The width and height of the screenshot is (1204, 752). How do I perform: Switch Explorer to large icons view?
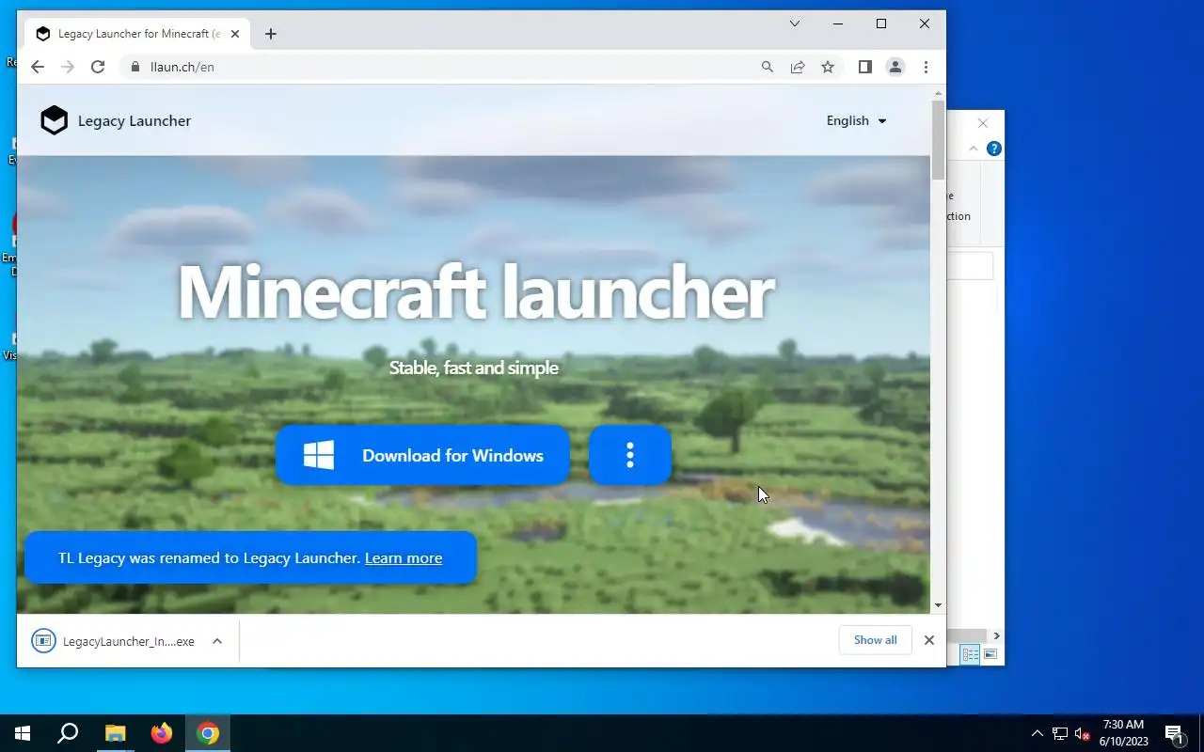point(990,654)
